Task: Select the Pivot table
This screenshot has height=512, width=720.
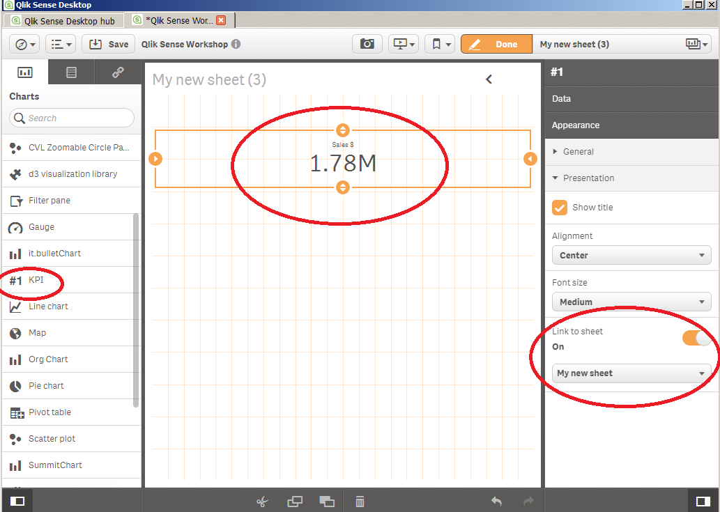Action: pos(71,412)
